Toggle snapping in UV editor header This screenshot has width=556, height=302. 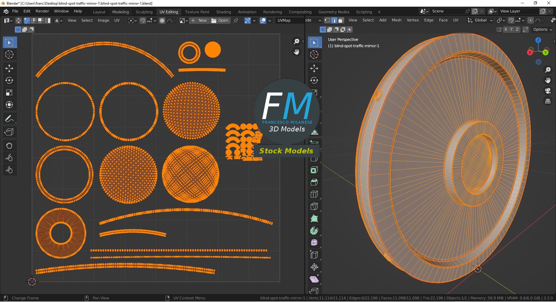142,21
